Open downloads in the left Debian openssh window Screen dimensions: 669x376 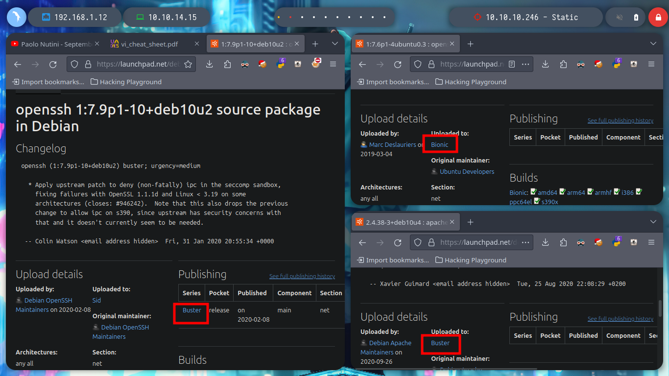(x=209, y=64)
